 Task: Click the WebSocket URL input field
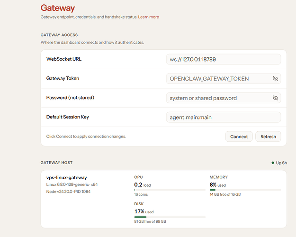[x=224, y=59]
